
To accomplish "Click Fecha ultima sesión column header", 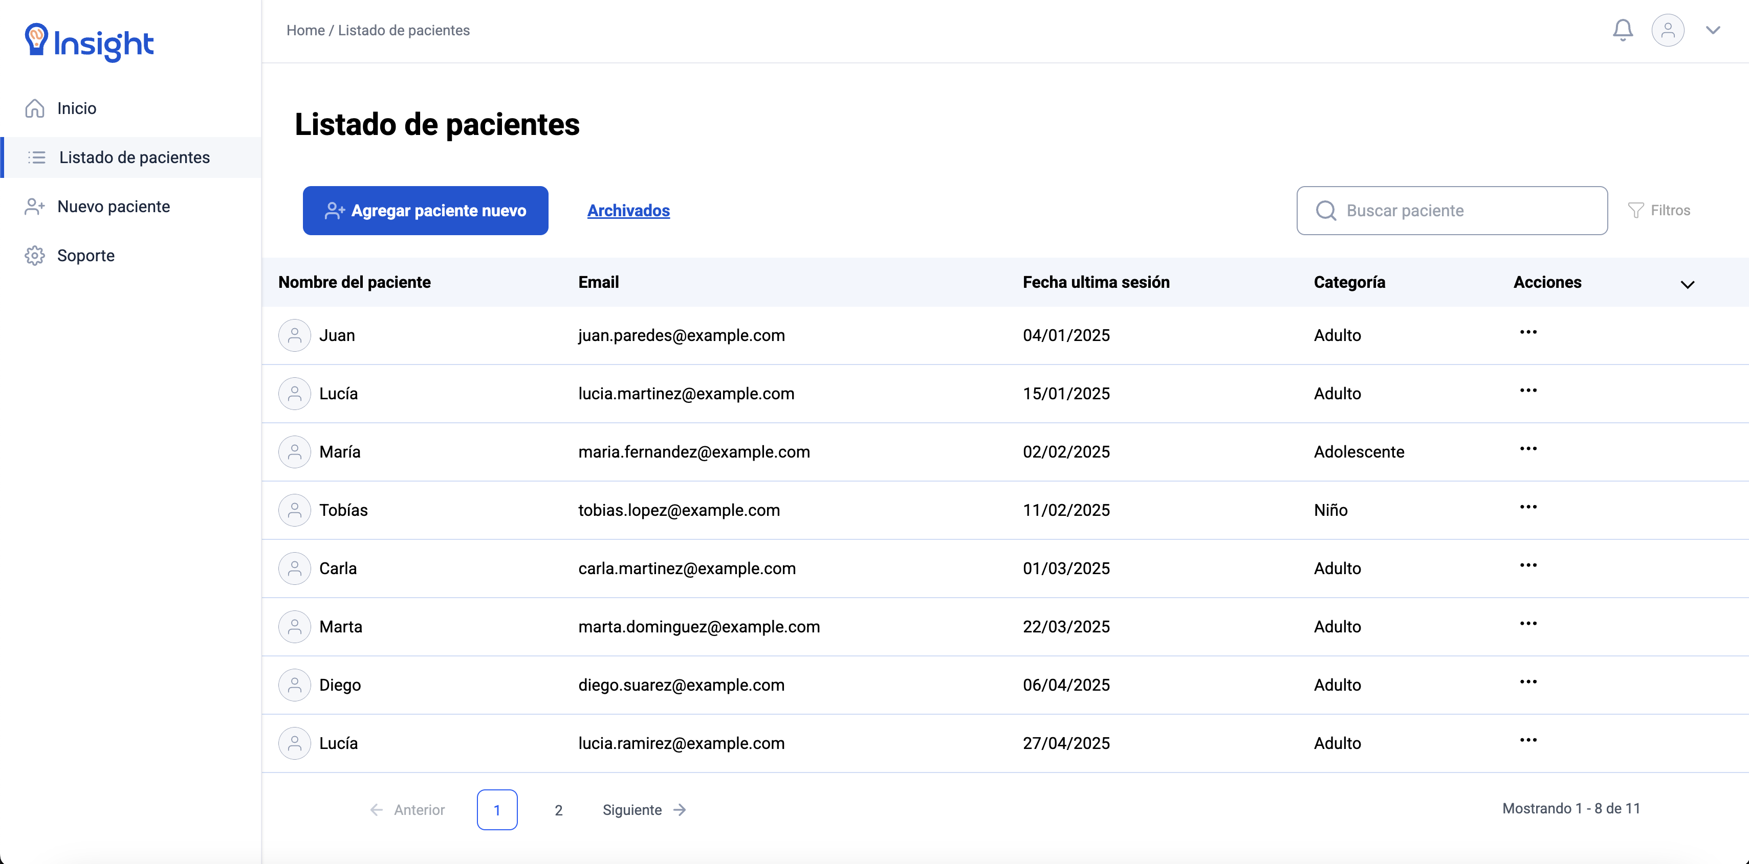I will (1096, 283).
